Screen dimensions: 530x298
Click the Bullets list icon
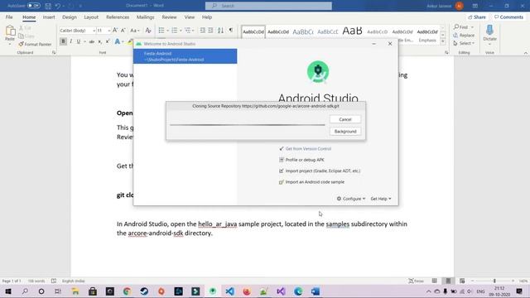pos(161,31)
